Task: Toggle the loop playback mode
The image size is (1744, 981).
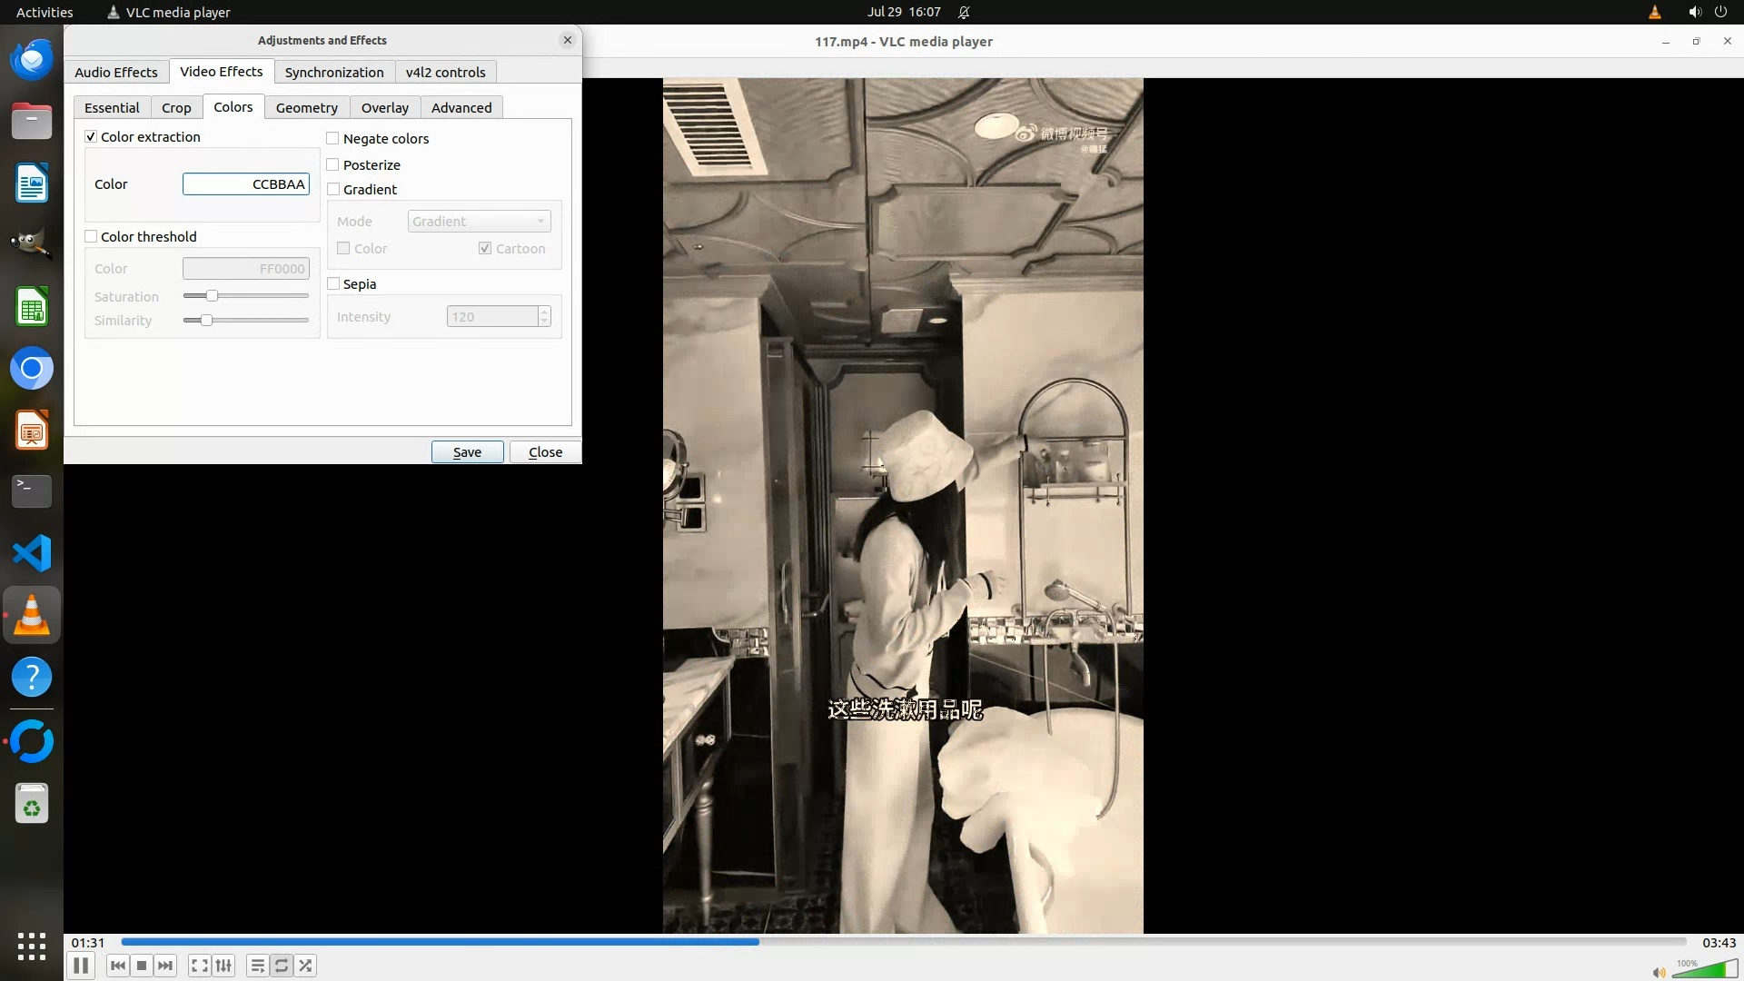Action: point(282,966)
